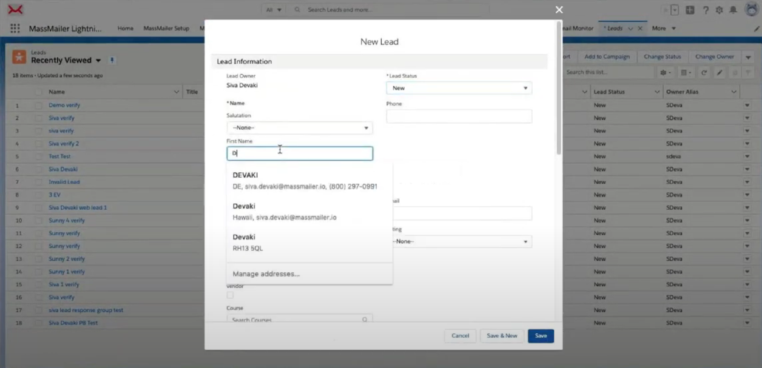This screenshot has height=368, width=762.
Task: Check the Siva 1 verify row checkbox
Action: [38, 285]
